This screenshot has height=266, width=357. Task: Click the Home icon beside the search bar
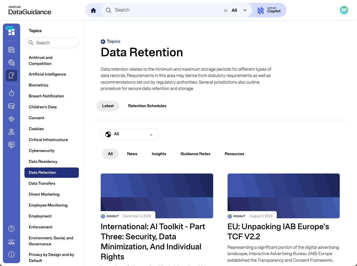point(93,10)
